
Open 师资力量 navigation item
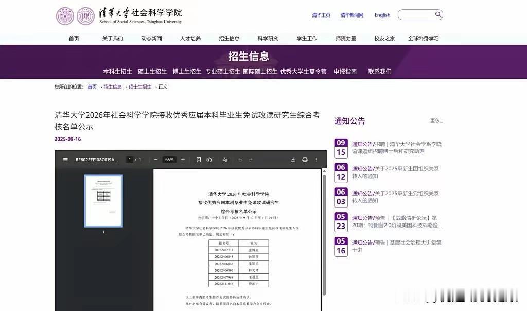coord(345,38)
